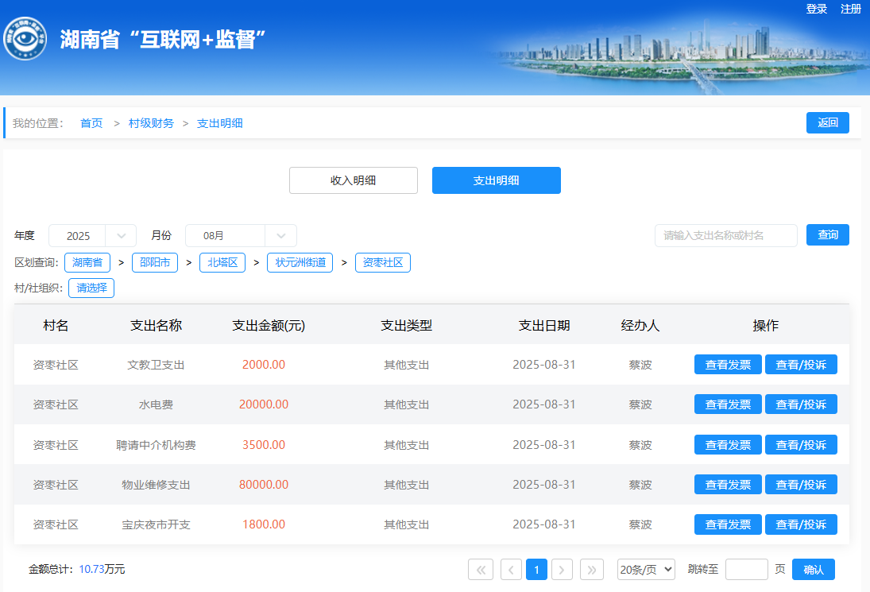Switch to the 收入明细 tab
870x592 pixels.
click(354, 180)
